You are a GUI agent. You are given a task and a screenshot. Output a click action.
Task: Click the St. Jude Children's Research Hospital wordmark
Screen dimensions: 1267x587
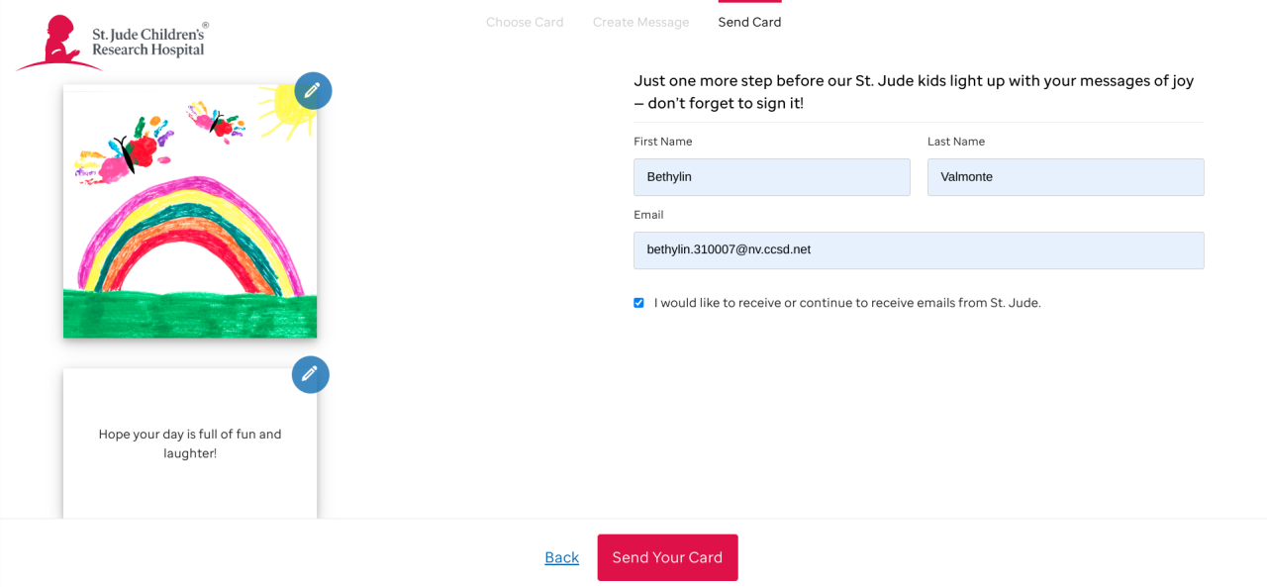(149, 42)
